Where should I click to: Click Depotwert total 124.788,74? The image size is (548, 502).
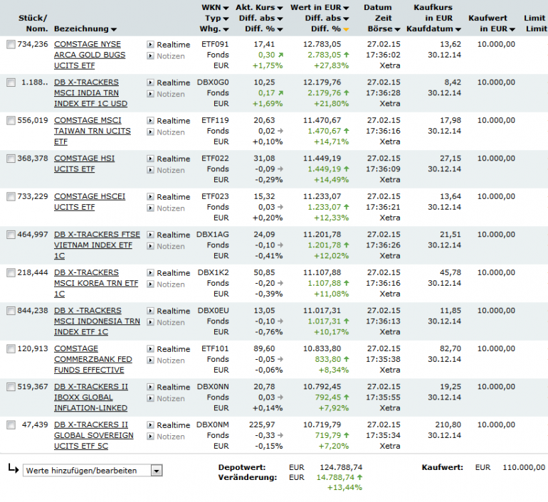tap(341, 467)
